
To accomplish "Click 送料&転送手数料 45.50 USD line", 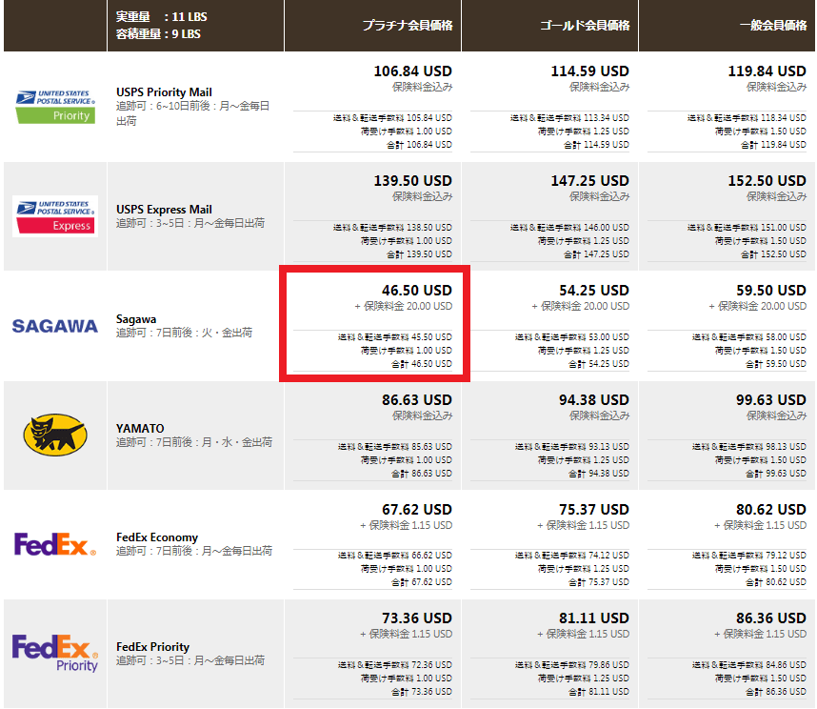I will click(x=395, y=337).
